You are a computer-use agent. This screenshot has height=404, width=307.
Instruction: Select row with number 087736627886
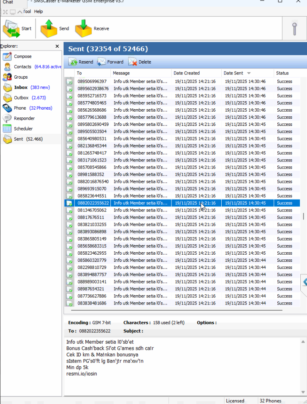pos(182,296)
